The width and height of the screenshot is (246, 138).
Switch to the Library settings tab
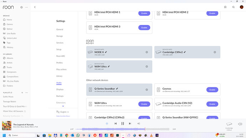click(x=59, y=76)
